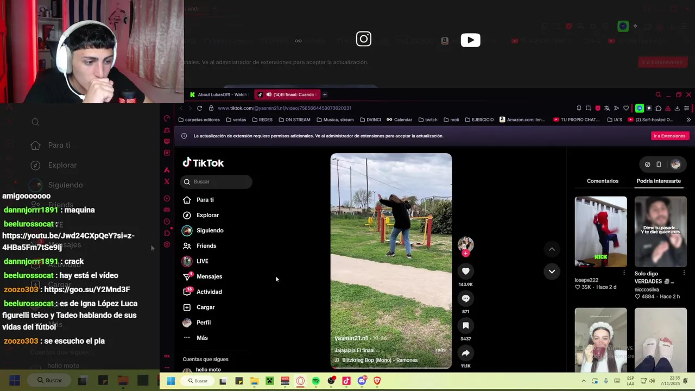Open the browser Extensions puzzle icon
Screen dimensions: 695x391
point(659,108)
